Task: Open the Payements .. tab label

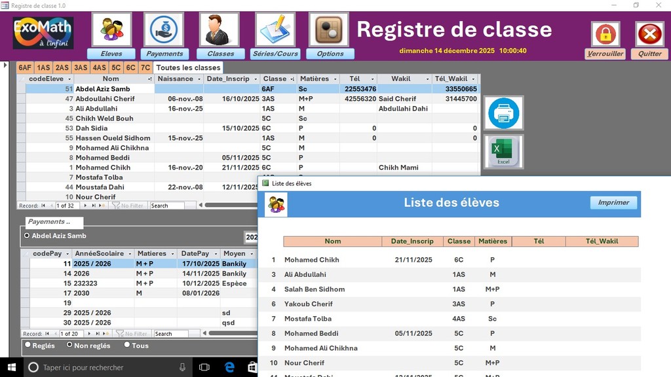Action: point(54,222)
